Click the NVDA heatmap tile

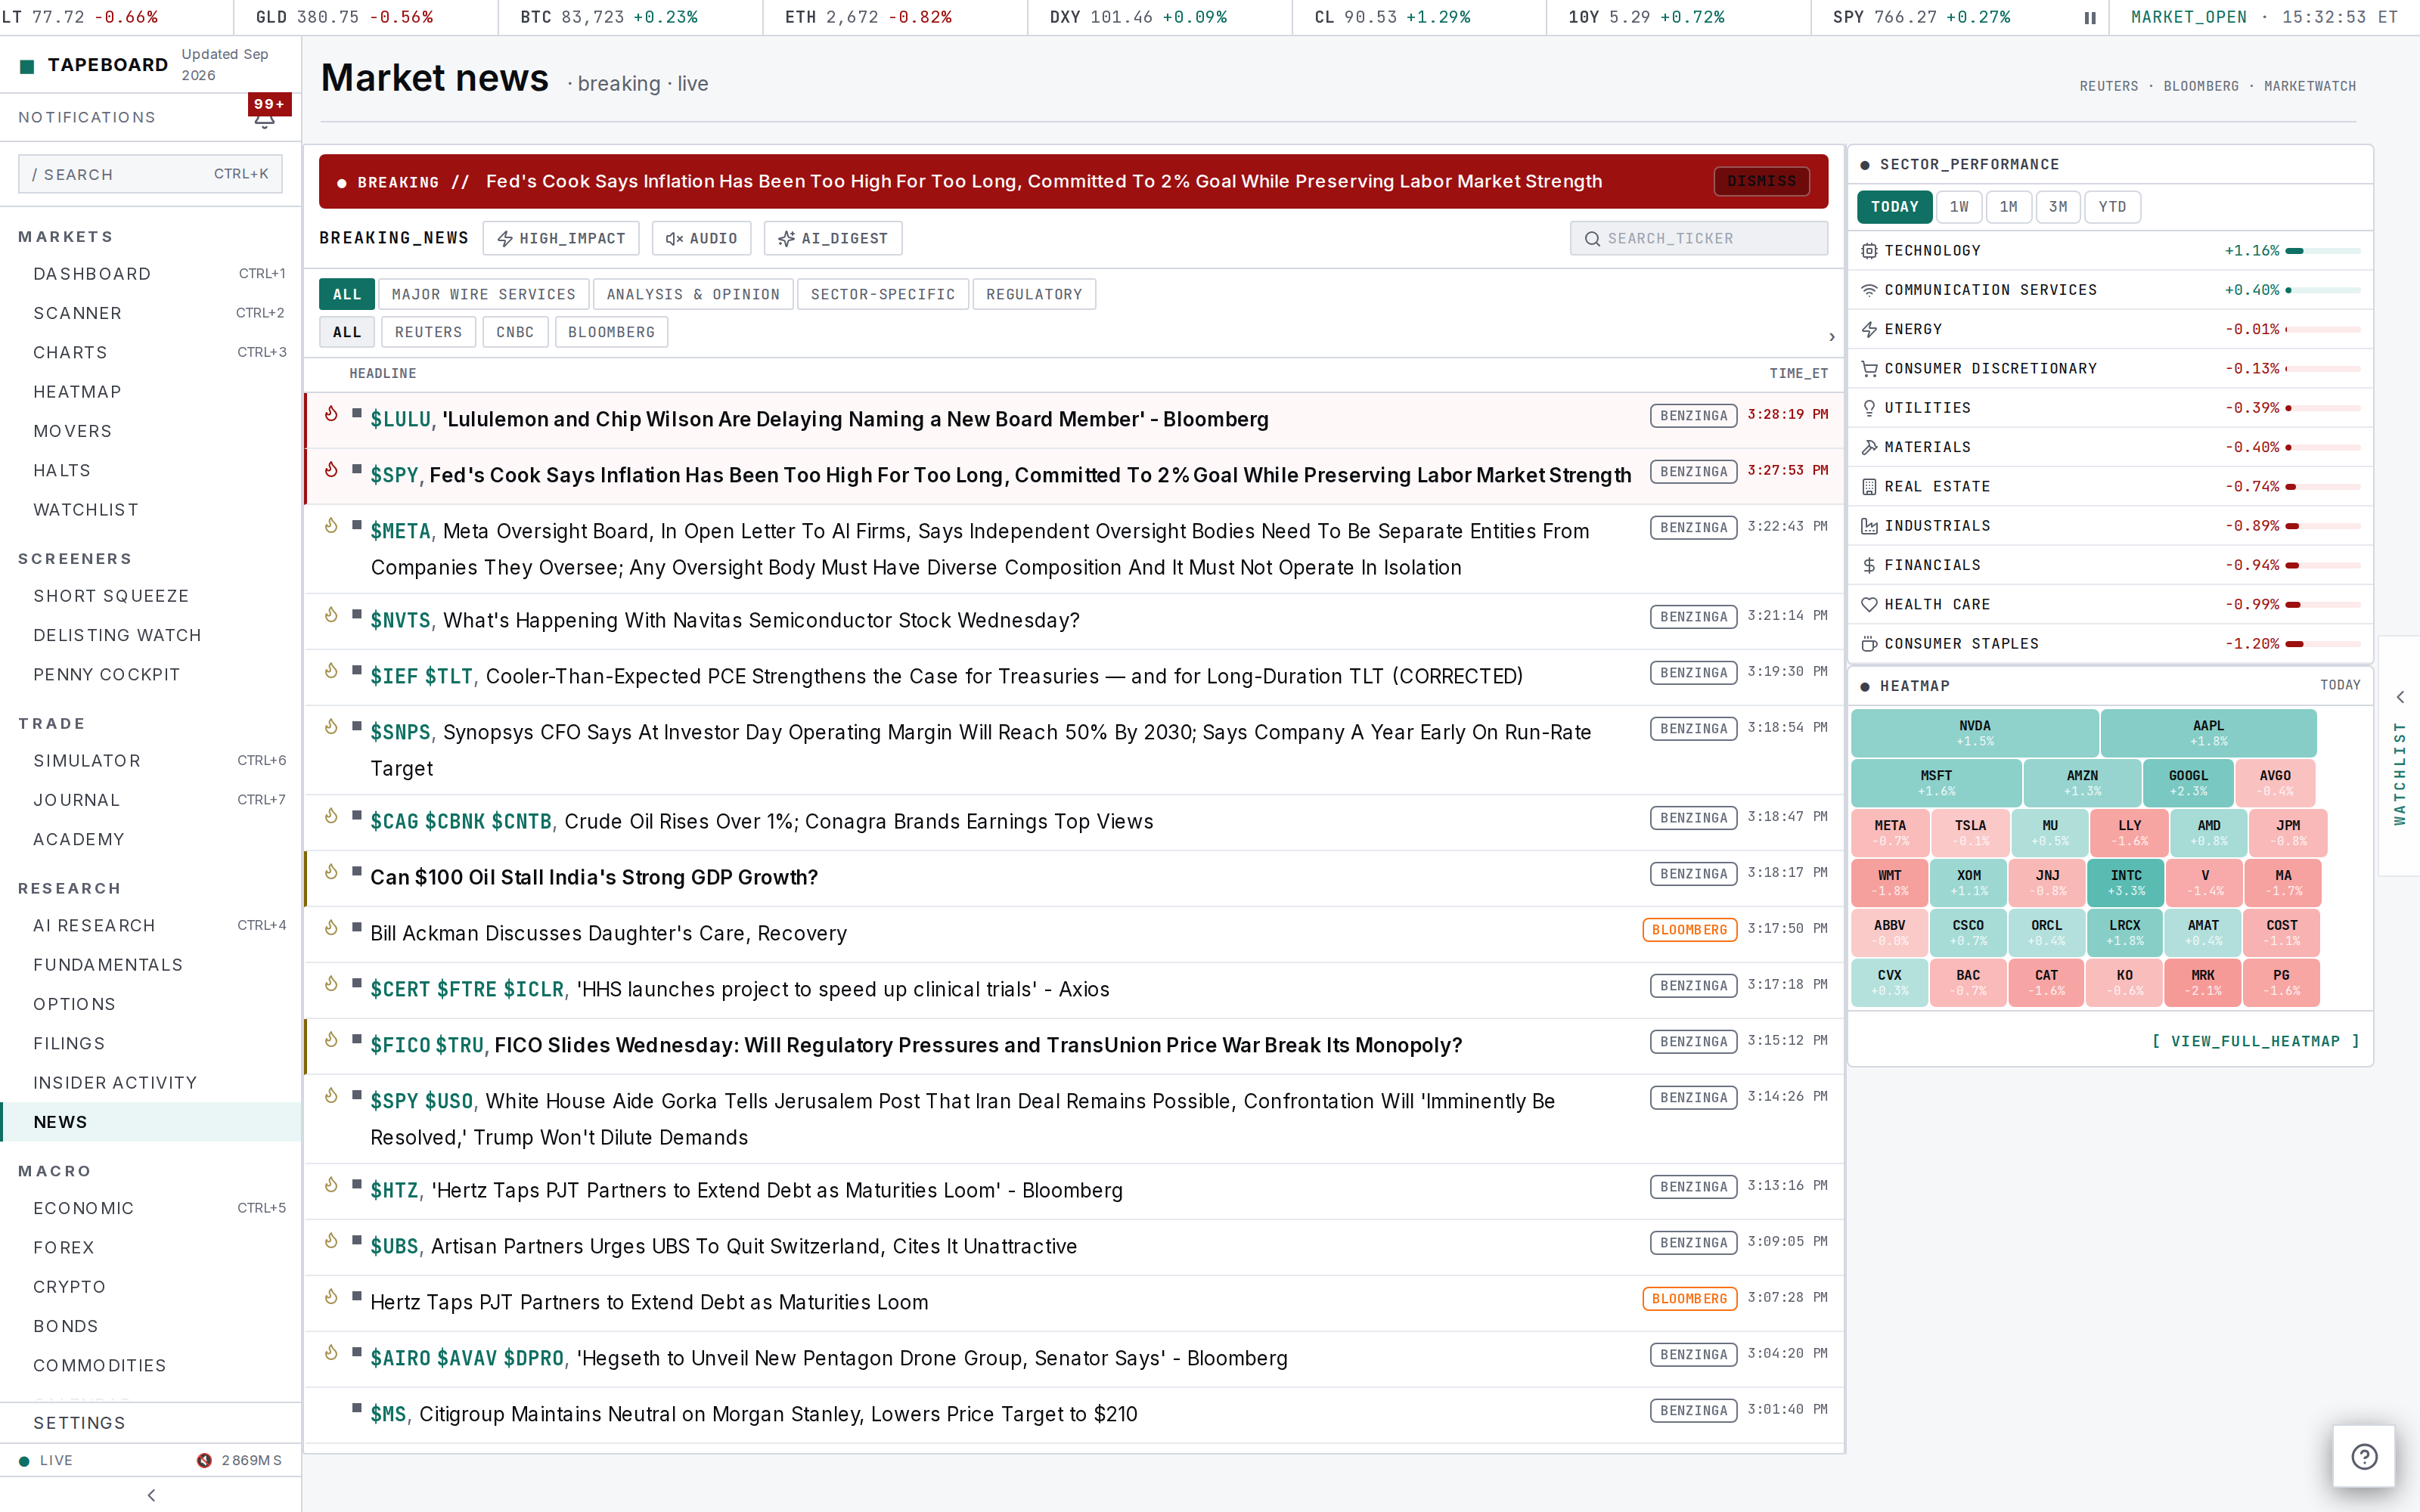(x=1974, y=733)
